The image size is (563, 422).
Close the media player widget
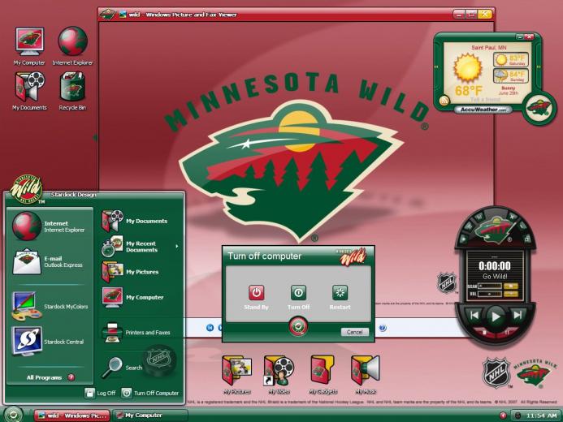512,217
